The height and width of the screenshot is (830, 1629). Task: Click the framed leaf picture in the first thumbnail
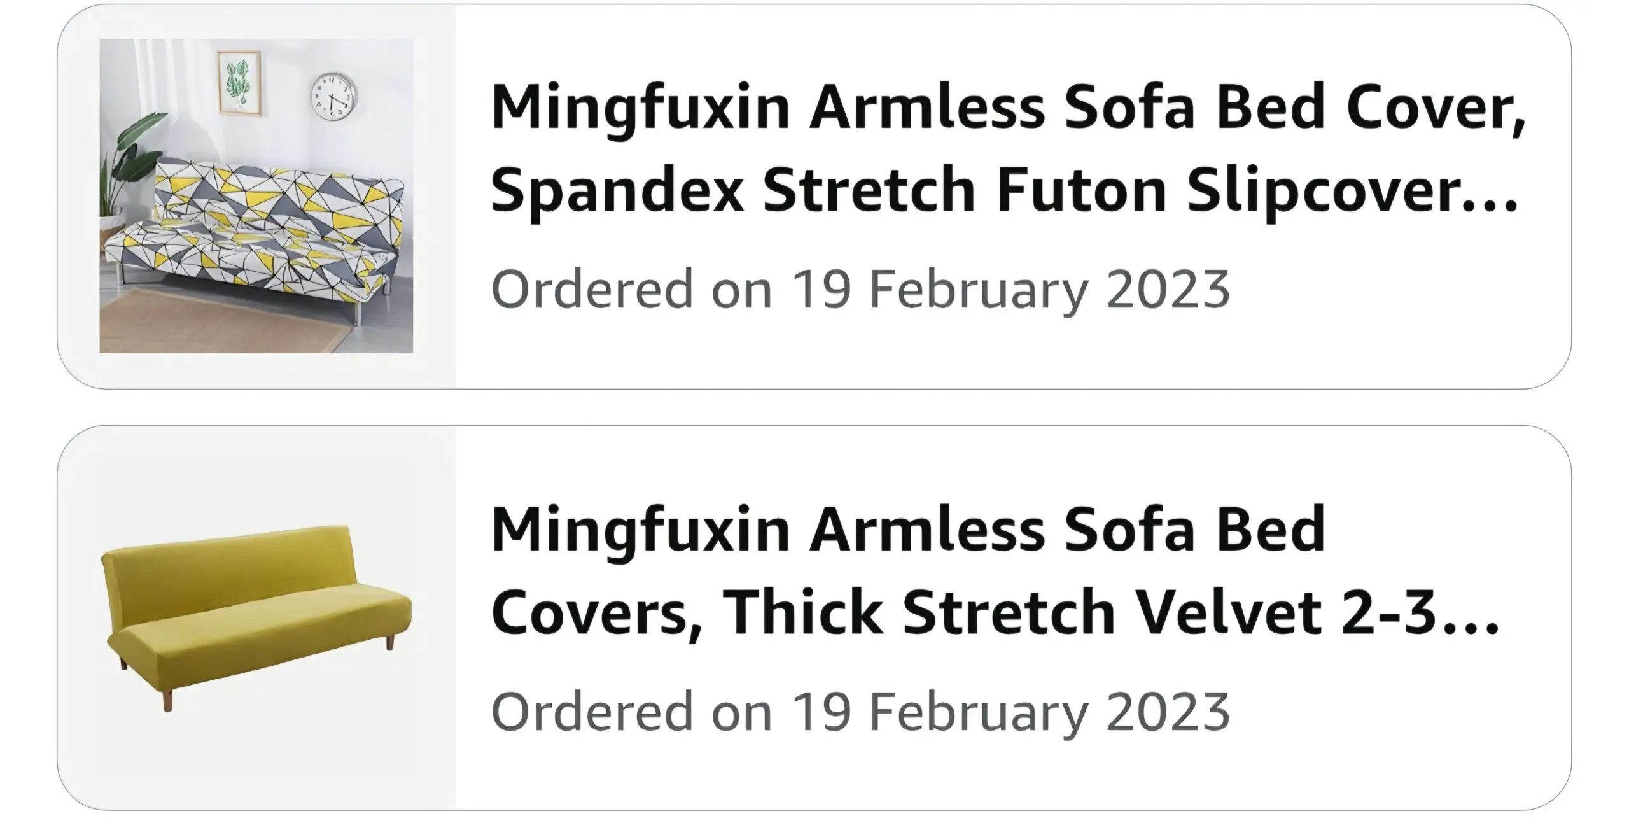pos(239,83)
